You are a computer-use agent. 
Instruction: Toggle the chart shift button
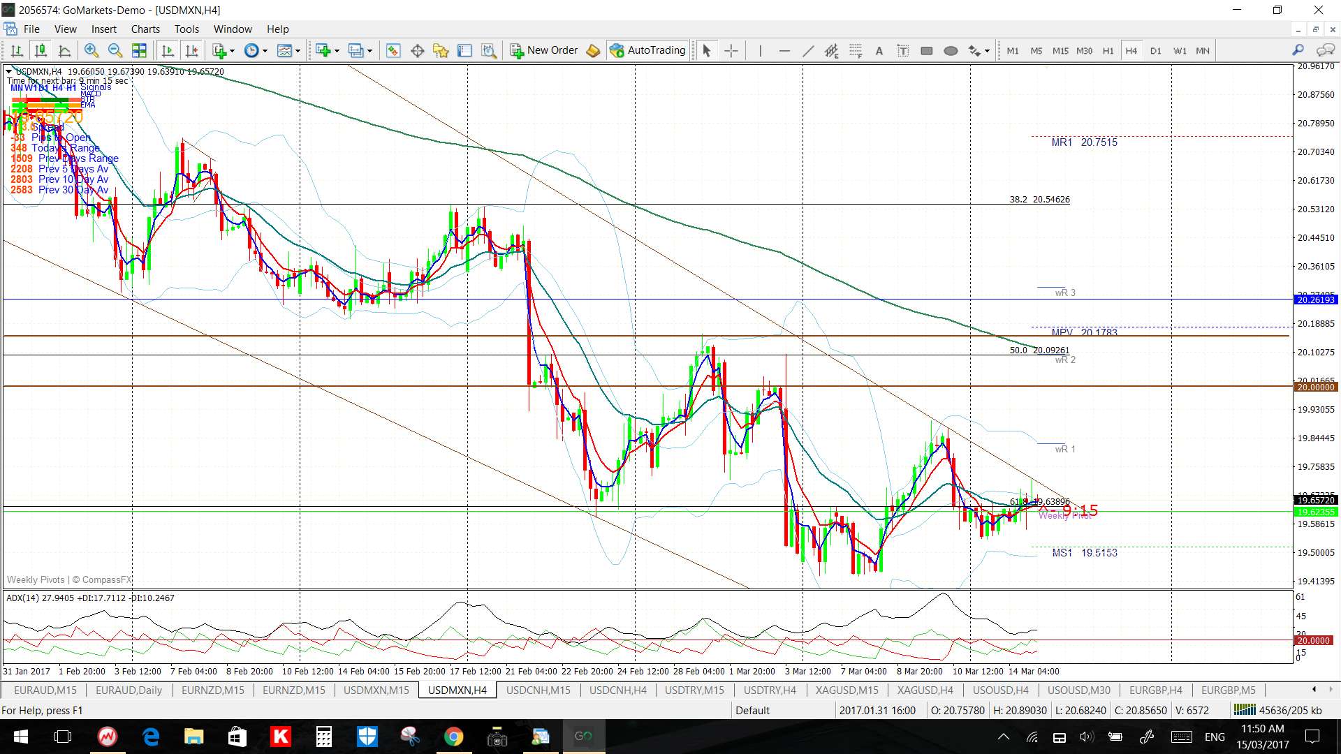pos(191,50)
